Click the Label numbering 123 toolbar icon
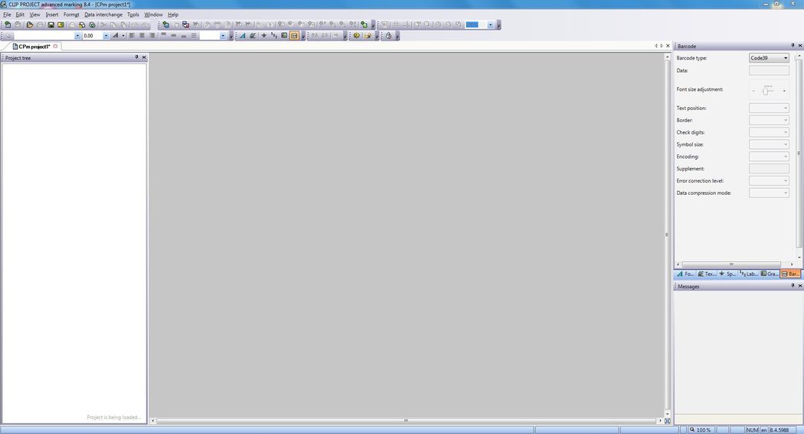 coord(274,36)
